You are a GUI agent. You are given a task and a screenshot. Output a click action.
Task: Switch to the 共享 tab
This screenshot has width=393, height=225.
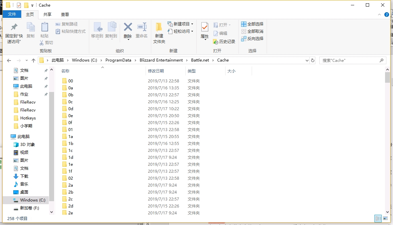point(47,15)
